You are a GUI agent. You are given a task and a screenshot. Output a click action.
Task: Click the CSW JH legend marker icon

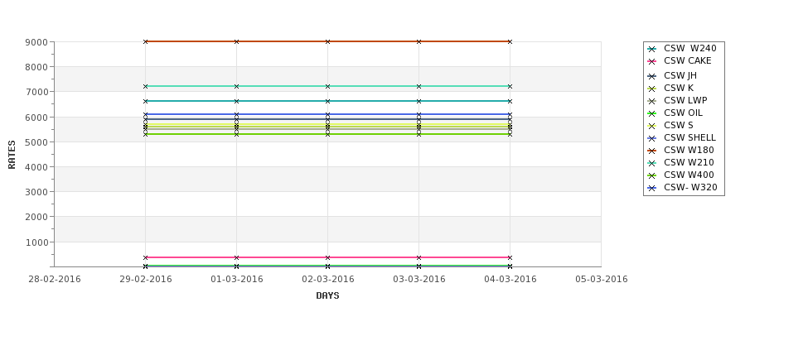tap(651, 76)
